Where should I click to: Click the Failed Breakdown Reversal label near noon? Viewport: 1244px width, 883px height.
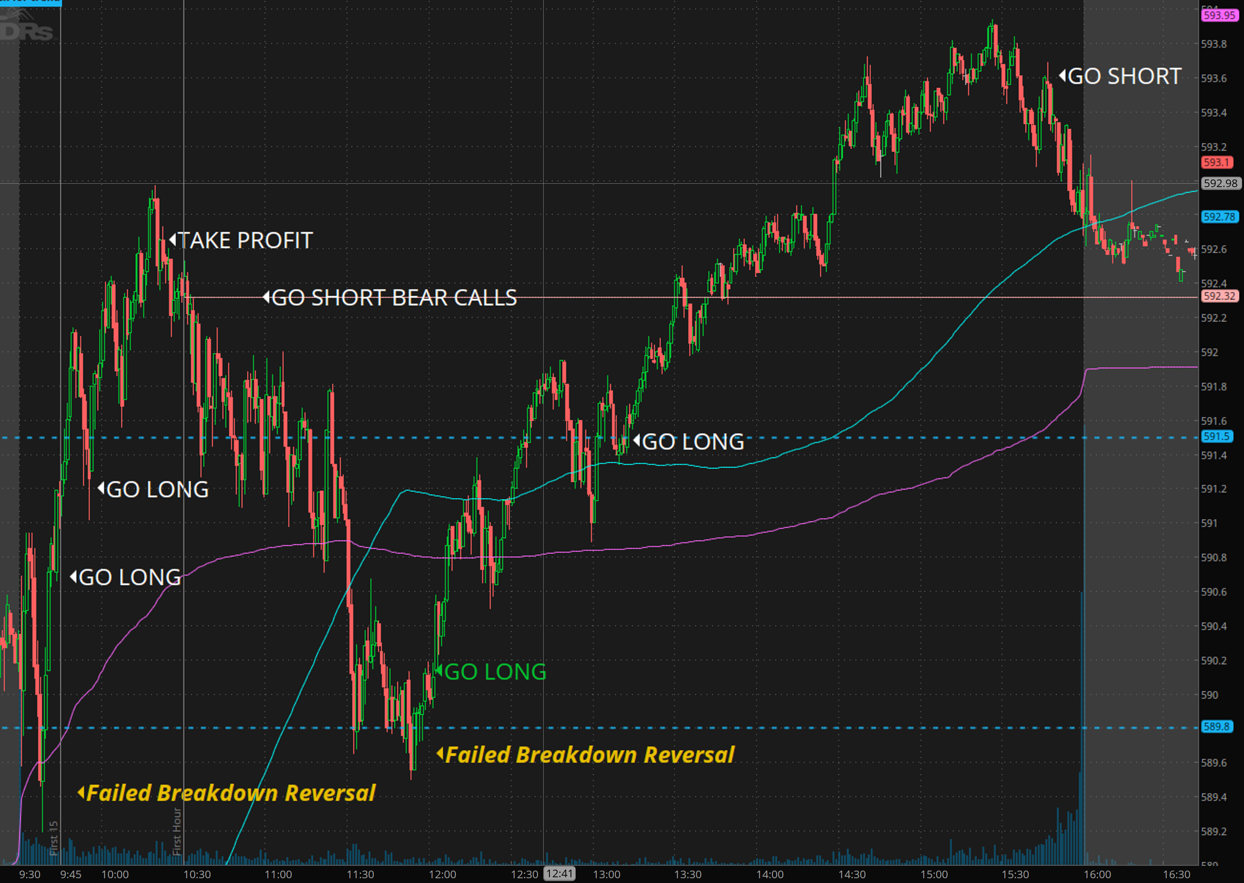click(x=590, y=755)
